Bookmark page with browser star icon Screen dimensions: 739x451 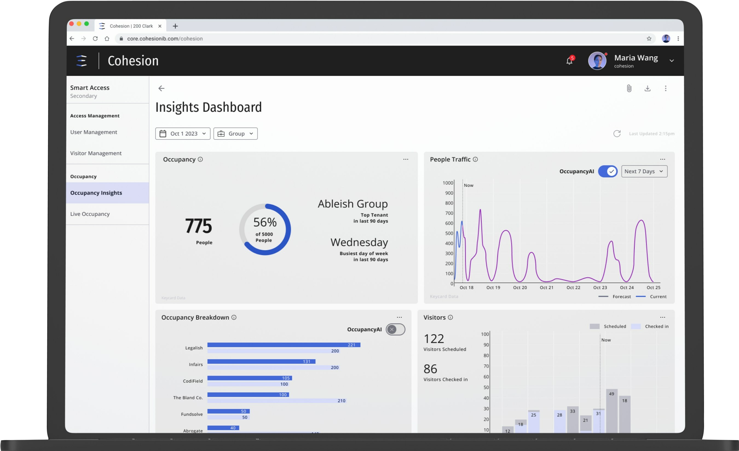click(x=649, y=39)
